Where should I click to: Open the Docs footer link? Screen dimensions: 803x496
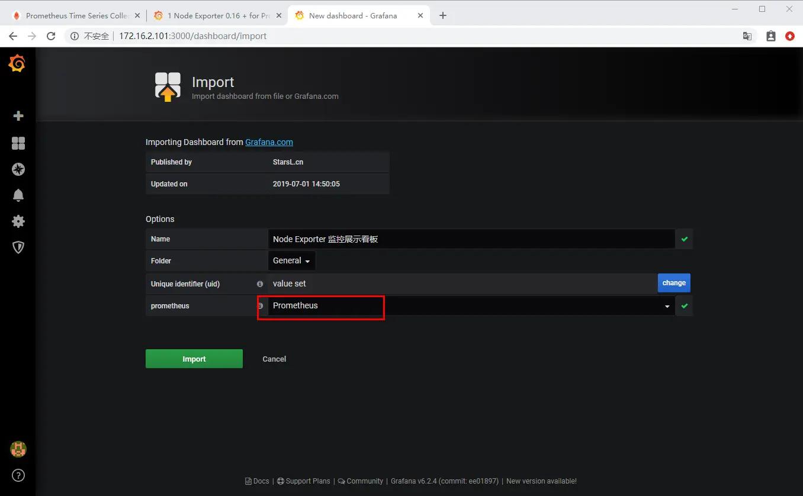257,481
